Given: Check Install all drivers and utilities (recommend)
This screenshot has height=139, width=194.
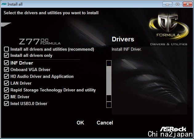Looking at the screenshot, I should pyautogui.click(x=6, y=49).
